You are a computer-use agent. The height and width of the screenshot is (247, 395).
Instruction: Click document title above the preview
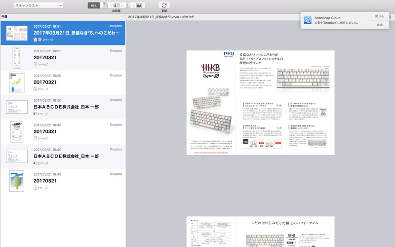[x=161, y=17]
